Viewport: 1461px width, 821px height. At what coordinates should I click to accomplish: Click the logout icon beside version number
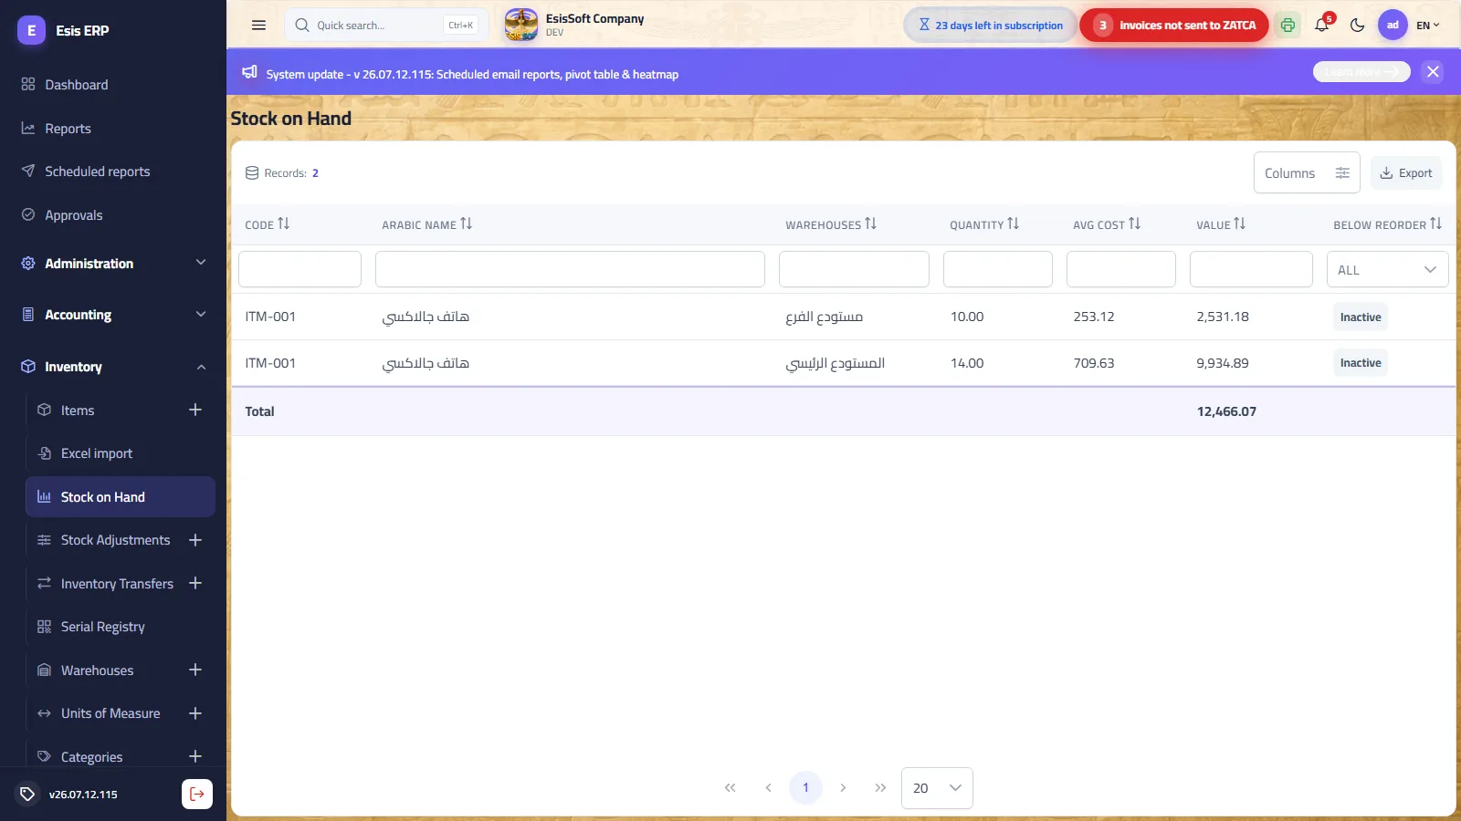(x=197, y=794)
